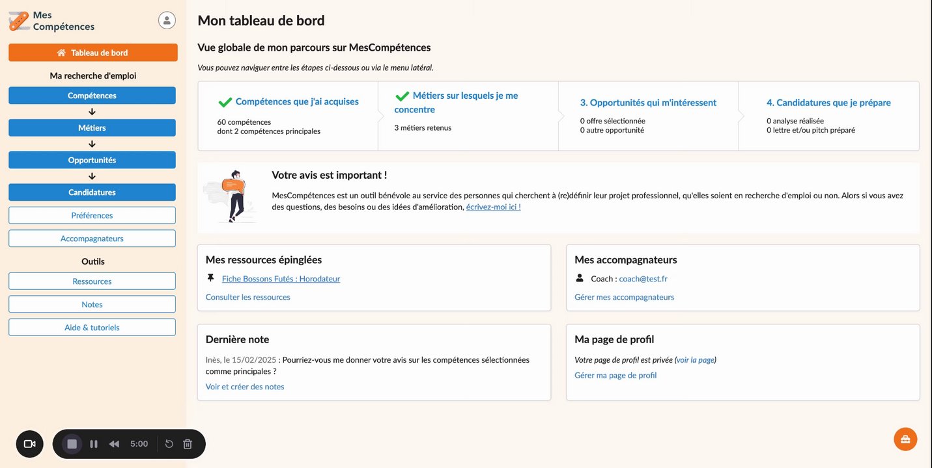The image size is (932, 468).
Task: Pause the screen recording
Action: [94, 444]
